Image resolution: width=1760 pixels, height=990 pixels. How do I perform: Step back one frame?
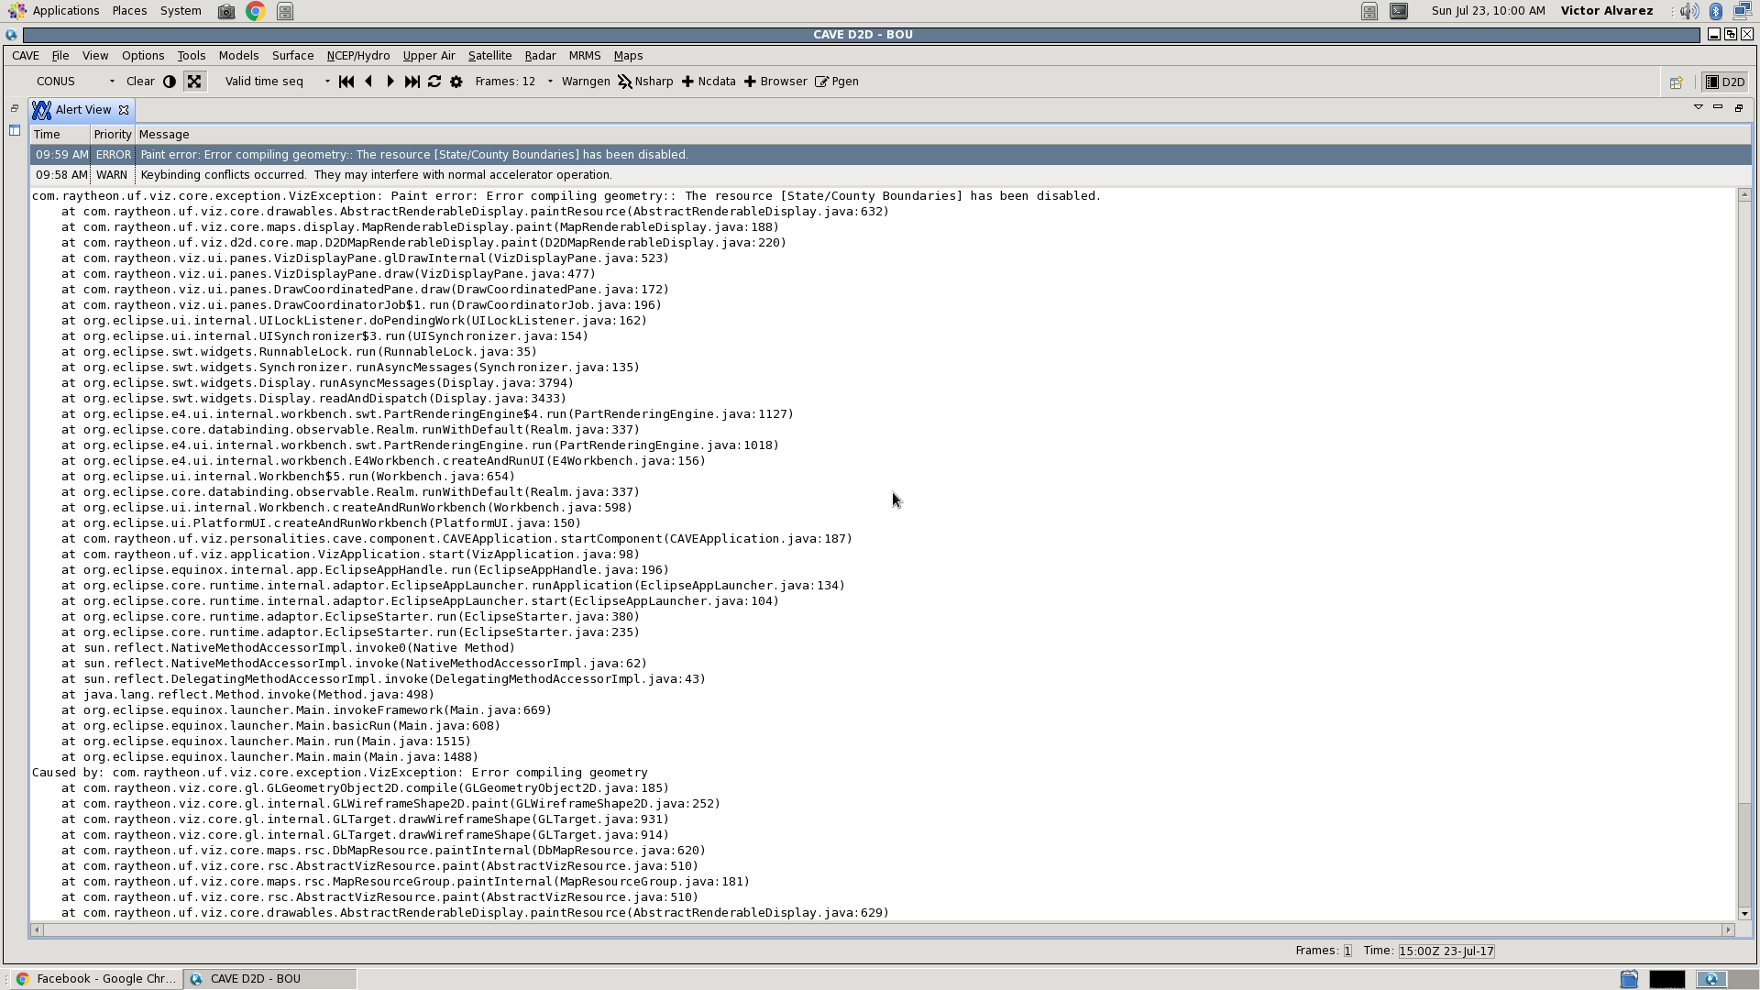(368, 82)
